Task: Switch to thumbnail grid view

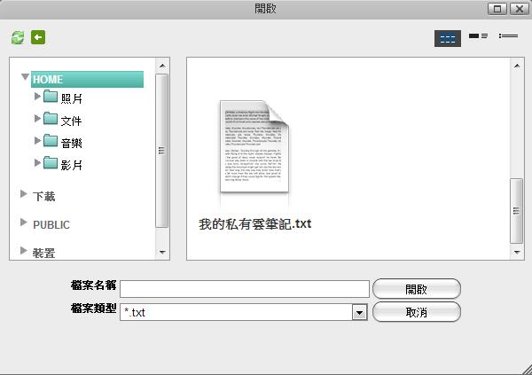Action: click(448, 37)
